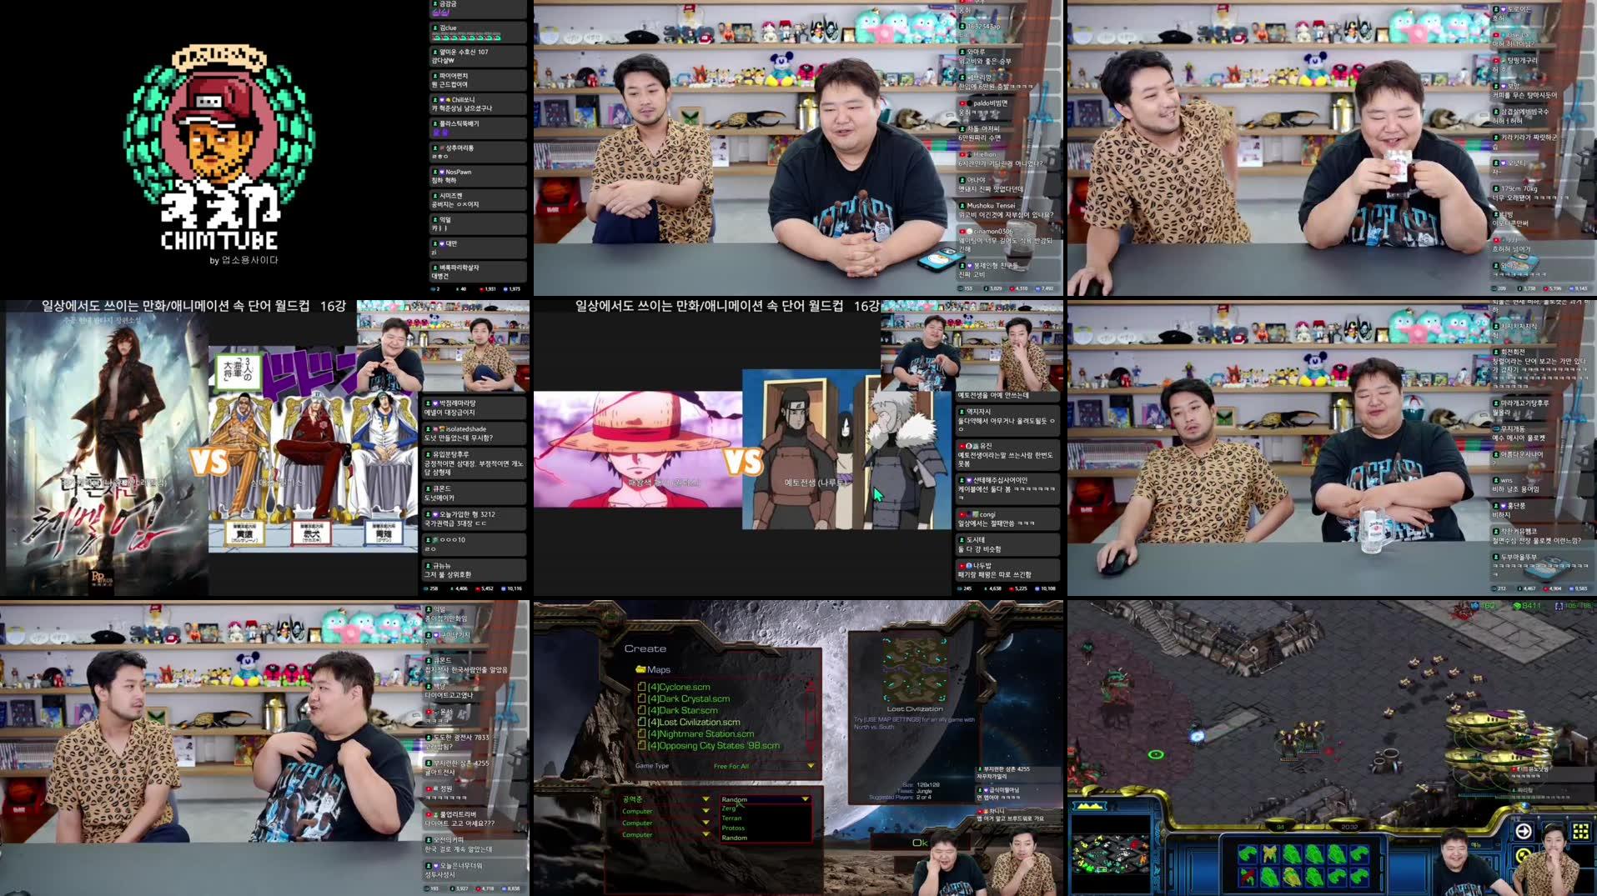1597x896 pixels.
Task: Click the supply count icon at top right
Action: click(x=1559, y=605)
